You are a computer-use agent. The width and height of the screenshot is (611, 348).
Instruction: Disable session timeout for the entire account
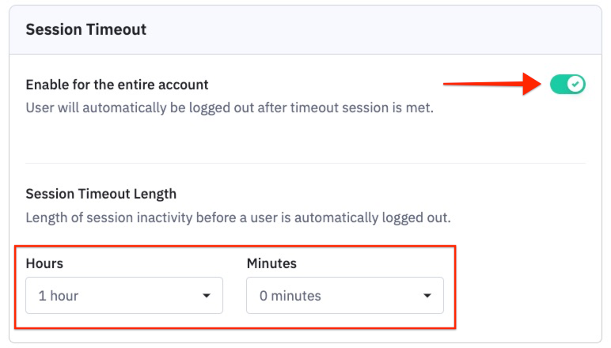click(567, 84)
